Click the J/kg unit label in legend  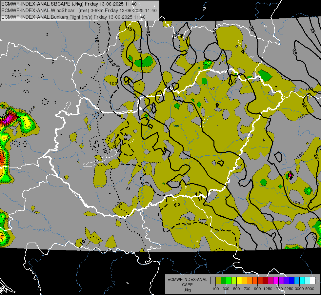187,290
